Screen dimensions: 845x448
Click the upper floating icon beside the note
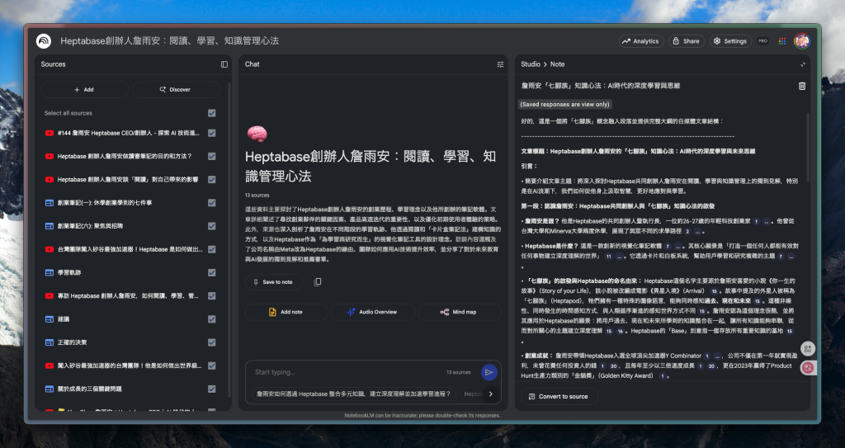807,349
